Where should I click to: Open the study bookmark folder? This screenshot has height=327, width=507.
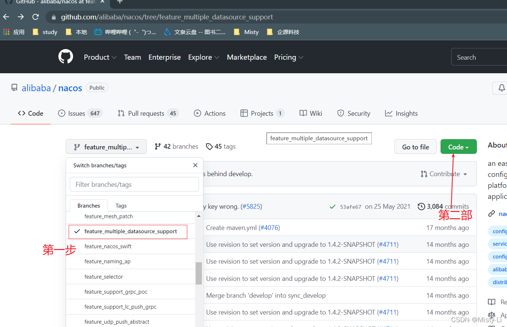(x=45, y=32)
